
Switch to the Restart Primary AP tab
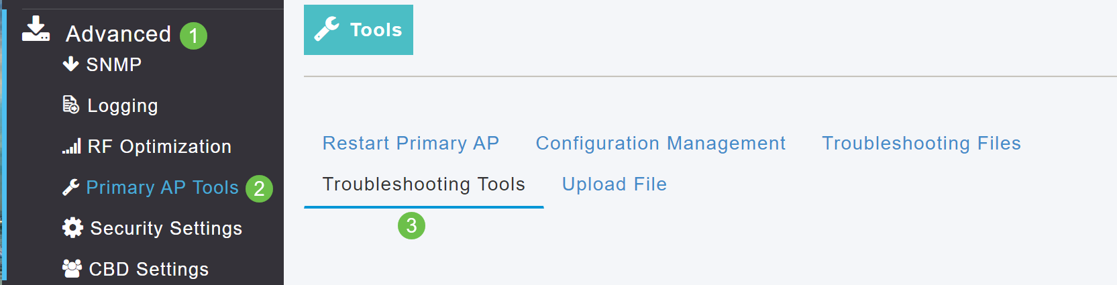coord(411,143)
